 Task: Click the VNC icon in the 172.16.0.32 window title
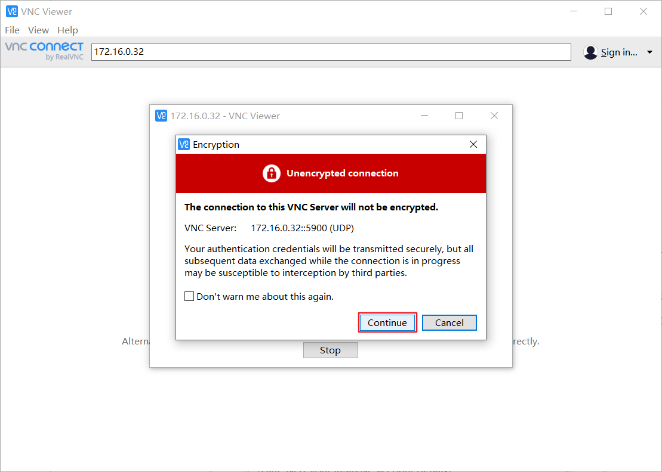(161, 116)
